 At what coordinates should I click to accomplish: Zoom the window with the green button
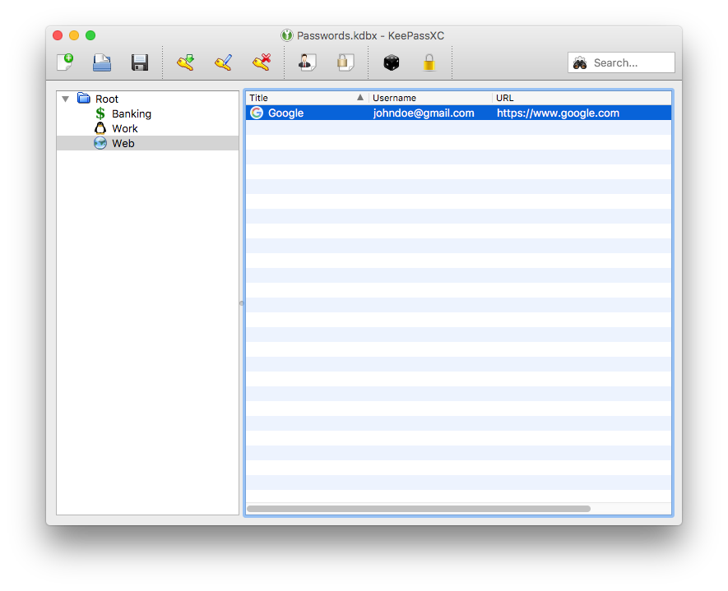(90, 35)
